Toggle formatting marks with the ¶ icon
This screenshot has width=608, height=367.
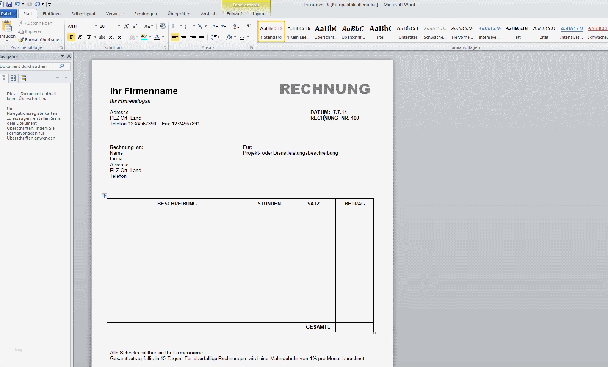point(249,26)
